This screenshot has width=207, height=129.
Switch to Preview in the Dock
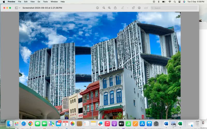(x=173, y=124)
